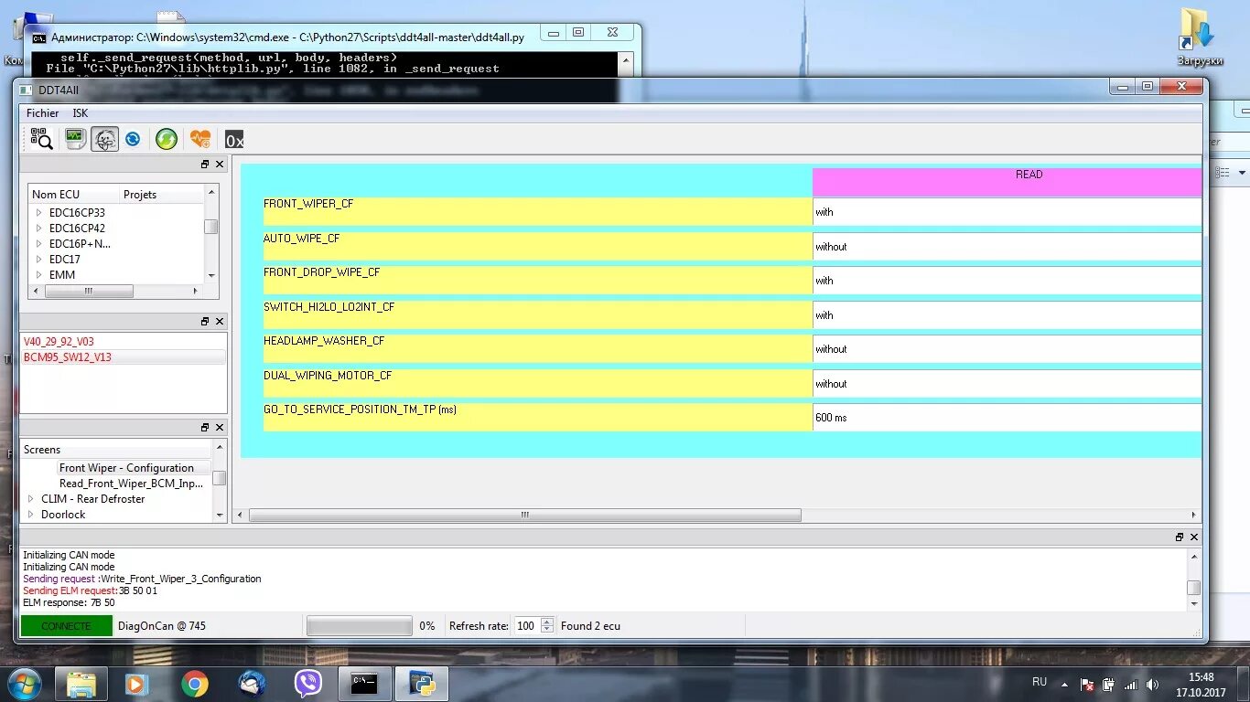Open Viber from the taskbar
Screen dimensions: 1250x702
(x=308, y=684)
